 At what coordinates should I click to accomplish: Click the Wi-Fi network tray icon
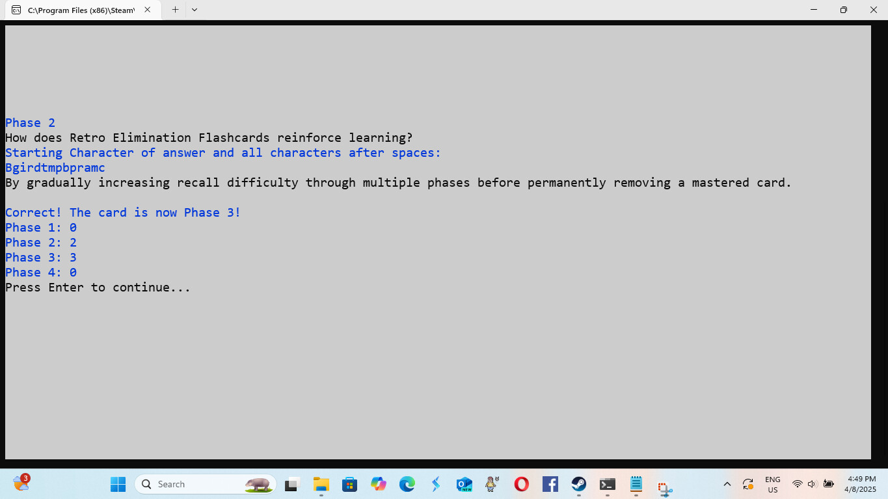click(x=797, y=484)
